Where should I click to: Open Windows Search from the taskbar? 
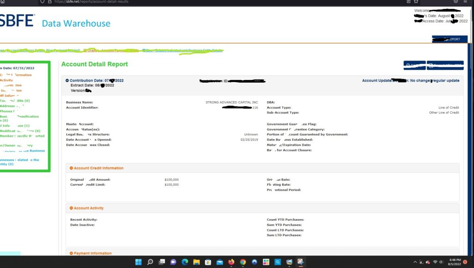tap(150, 262)
